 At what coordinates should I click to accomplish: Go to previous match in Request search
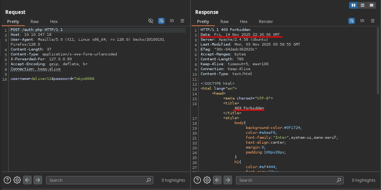point(27,180)
